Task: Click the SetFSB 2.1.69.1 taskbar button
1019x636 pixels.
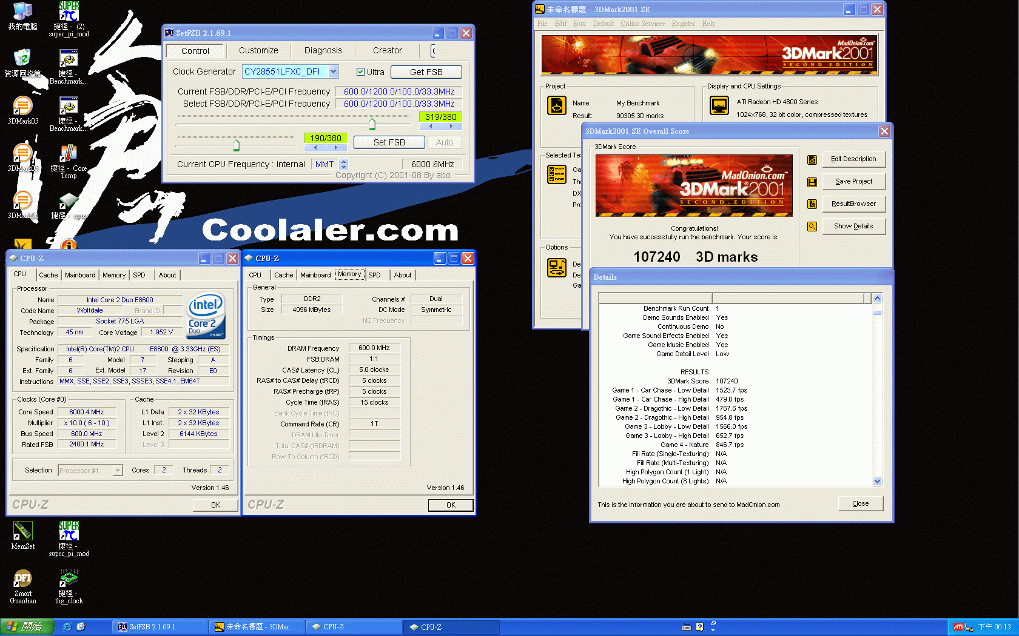Action: pos(160,627)
